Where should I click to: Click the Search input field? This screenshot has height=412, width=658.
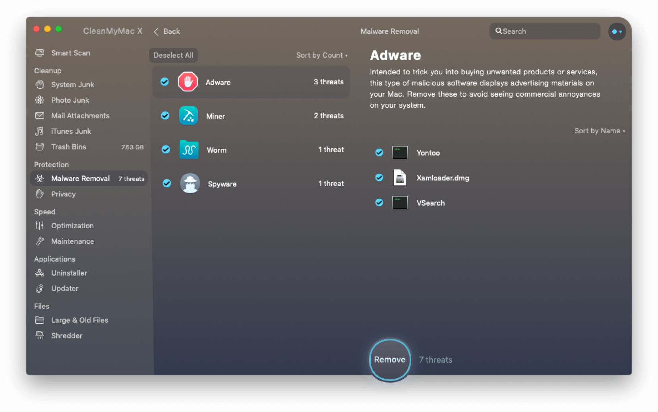tap(548, 31)
